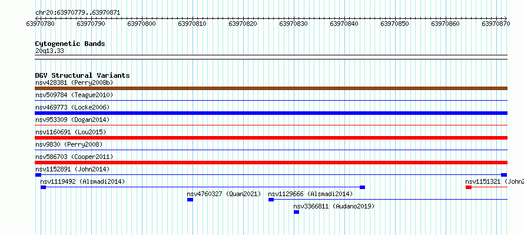Screen dimensions: 524x235
Task: Open nsv1119492 (Alsmadi2014) label
Action: [82, 181]
